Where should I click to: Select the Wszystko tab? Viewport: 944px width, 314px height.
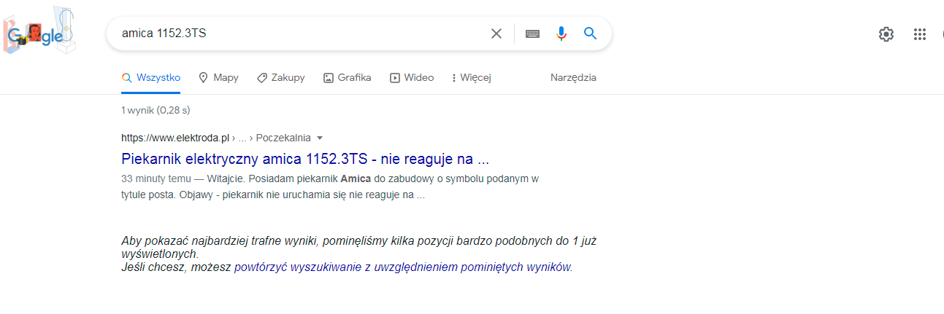tap(150, 77)
